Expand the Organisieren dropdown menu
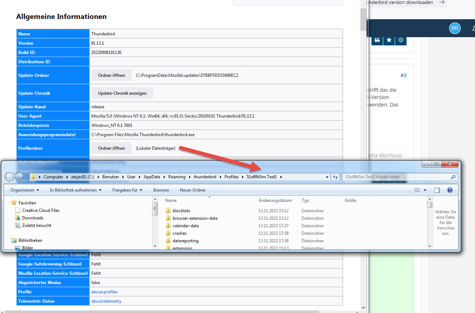 pyautogui.click(x=25, y=190)
